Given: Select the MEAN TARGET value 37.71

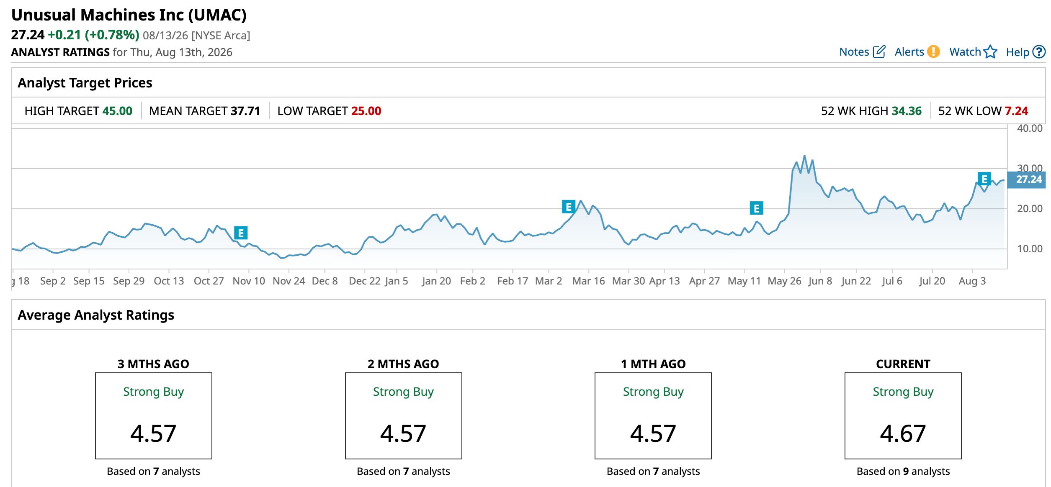Looking at the screenshot, I should click(245, 111).
